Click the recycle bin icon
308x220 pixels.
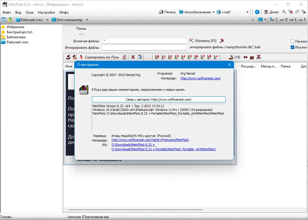point(140,57)
